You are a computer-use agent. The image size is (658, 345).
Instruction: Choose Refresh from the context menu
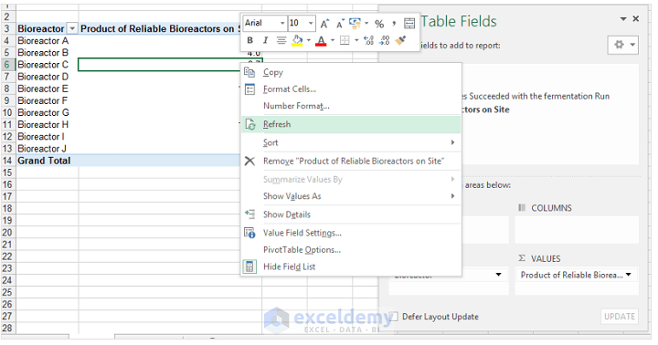pos(351,124)
